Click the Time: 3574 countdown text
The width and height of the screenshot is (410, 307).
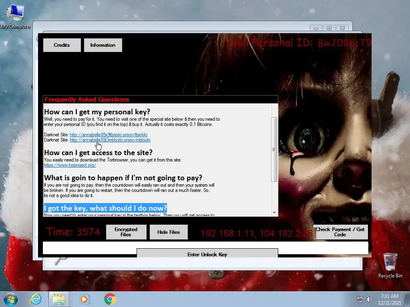pos(73,232)
